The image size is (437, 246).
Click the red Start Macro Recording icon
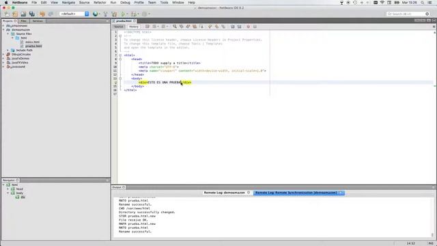tap(248, 27)
